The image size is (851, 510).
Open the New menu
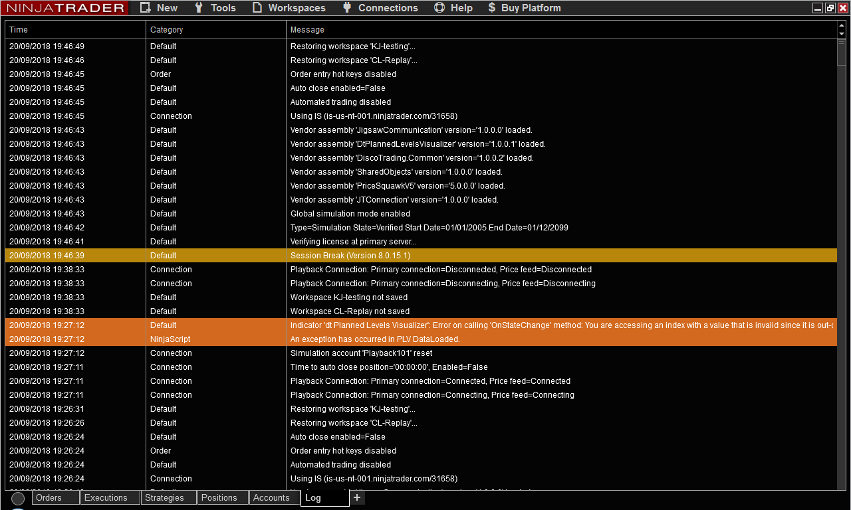pos(159,8)
